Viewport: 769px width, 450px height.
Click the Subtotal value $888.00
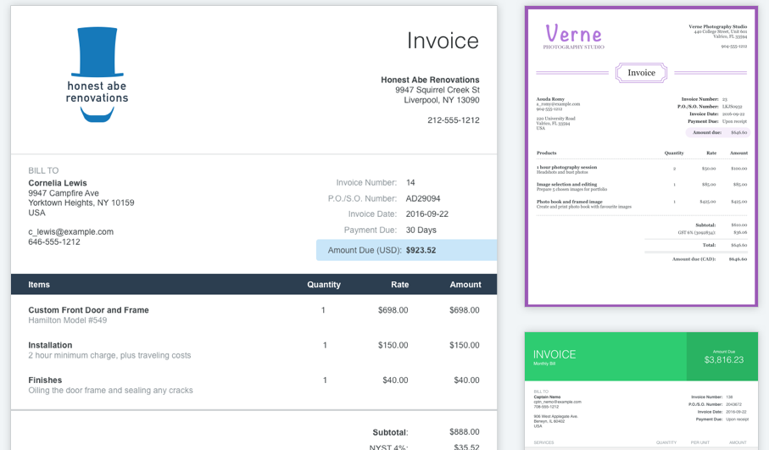(x=465, y=432)
